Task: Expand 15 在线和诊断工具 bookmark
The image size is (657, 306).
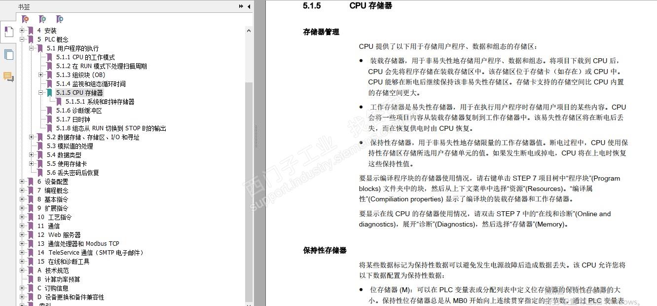Action: (x=22, y=262)
